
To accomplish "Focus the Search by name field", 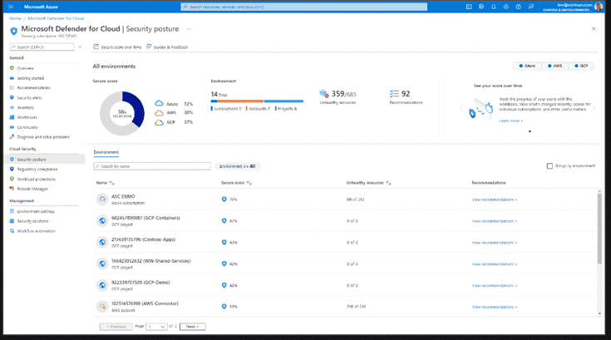I will (152, 166).
